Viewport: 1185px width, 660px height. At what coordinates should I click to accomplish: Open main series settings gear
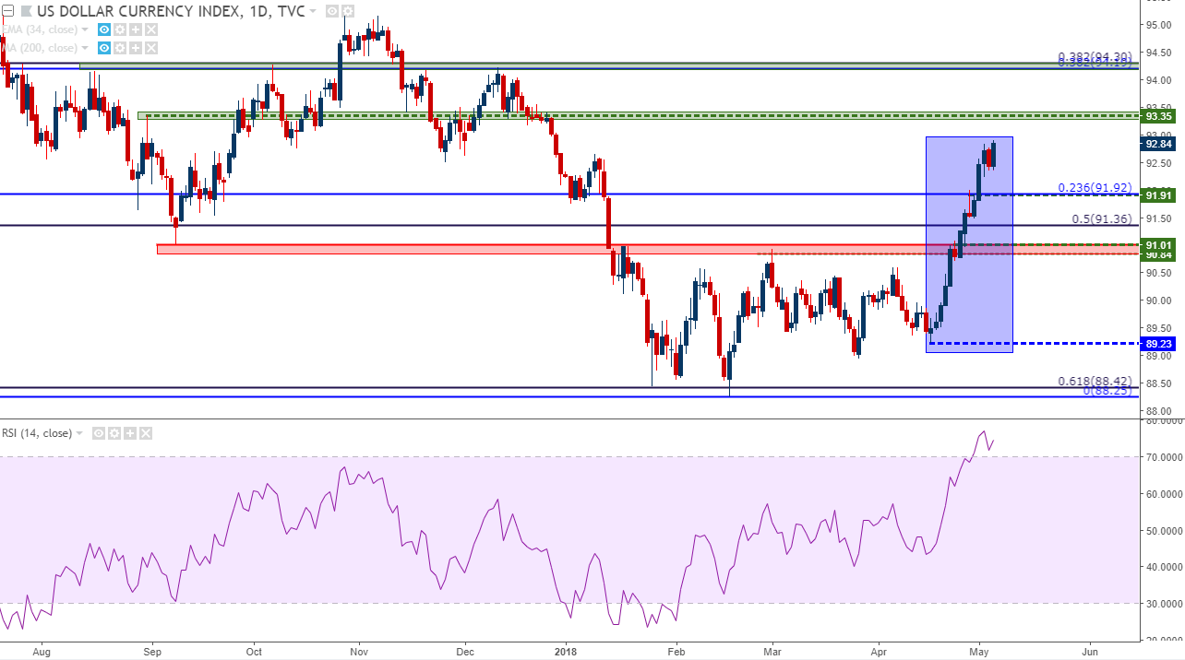(x=348, y=11)
